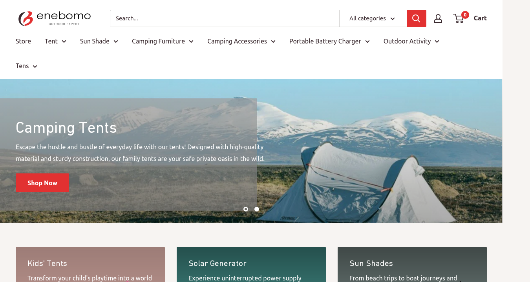This screenshot has height=282, width=530.
Task: Open the All categories dropdown
Action: coord(373,18)
